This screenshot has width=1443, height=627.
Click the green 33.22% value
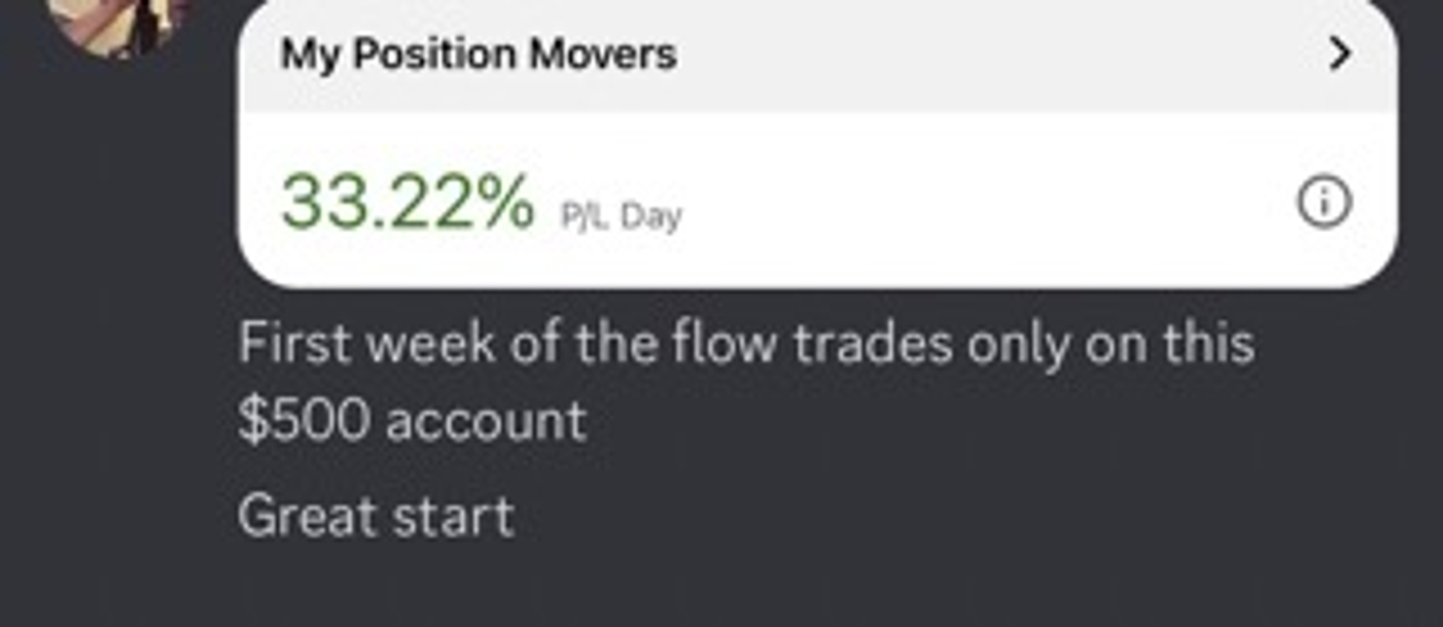click(407, 201)
